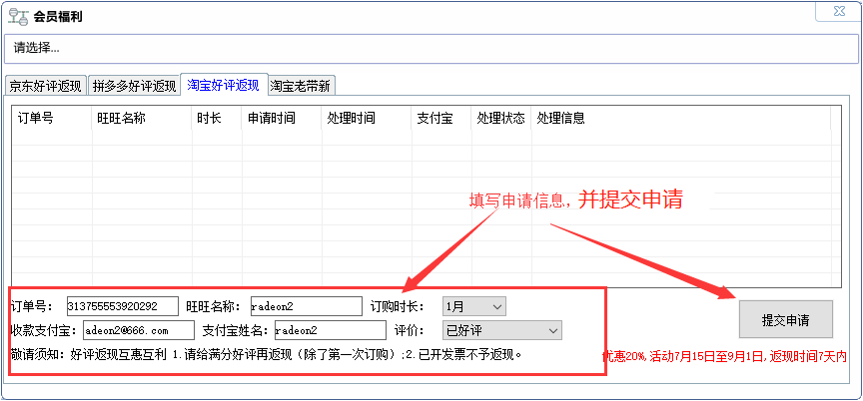Select the 支付宝姓名 text field
The image size is (863, 401).
click(x=328, y=330)
